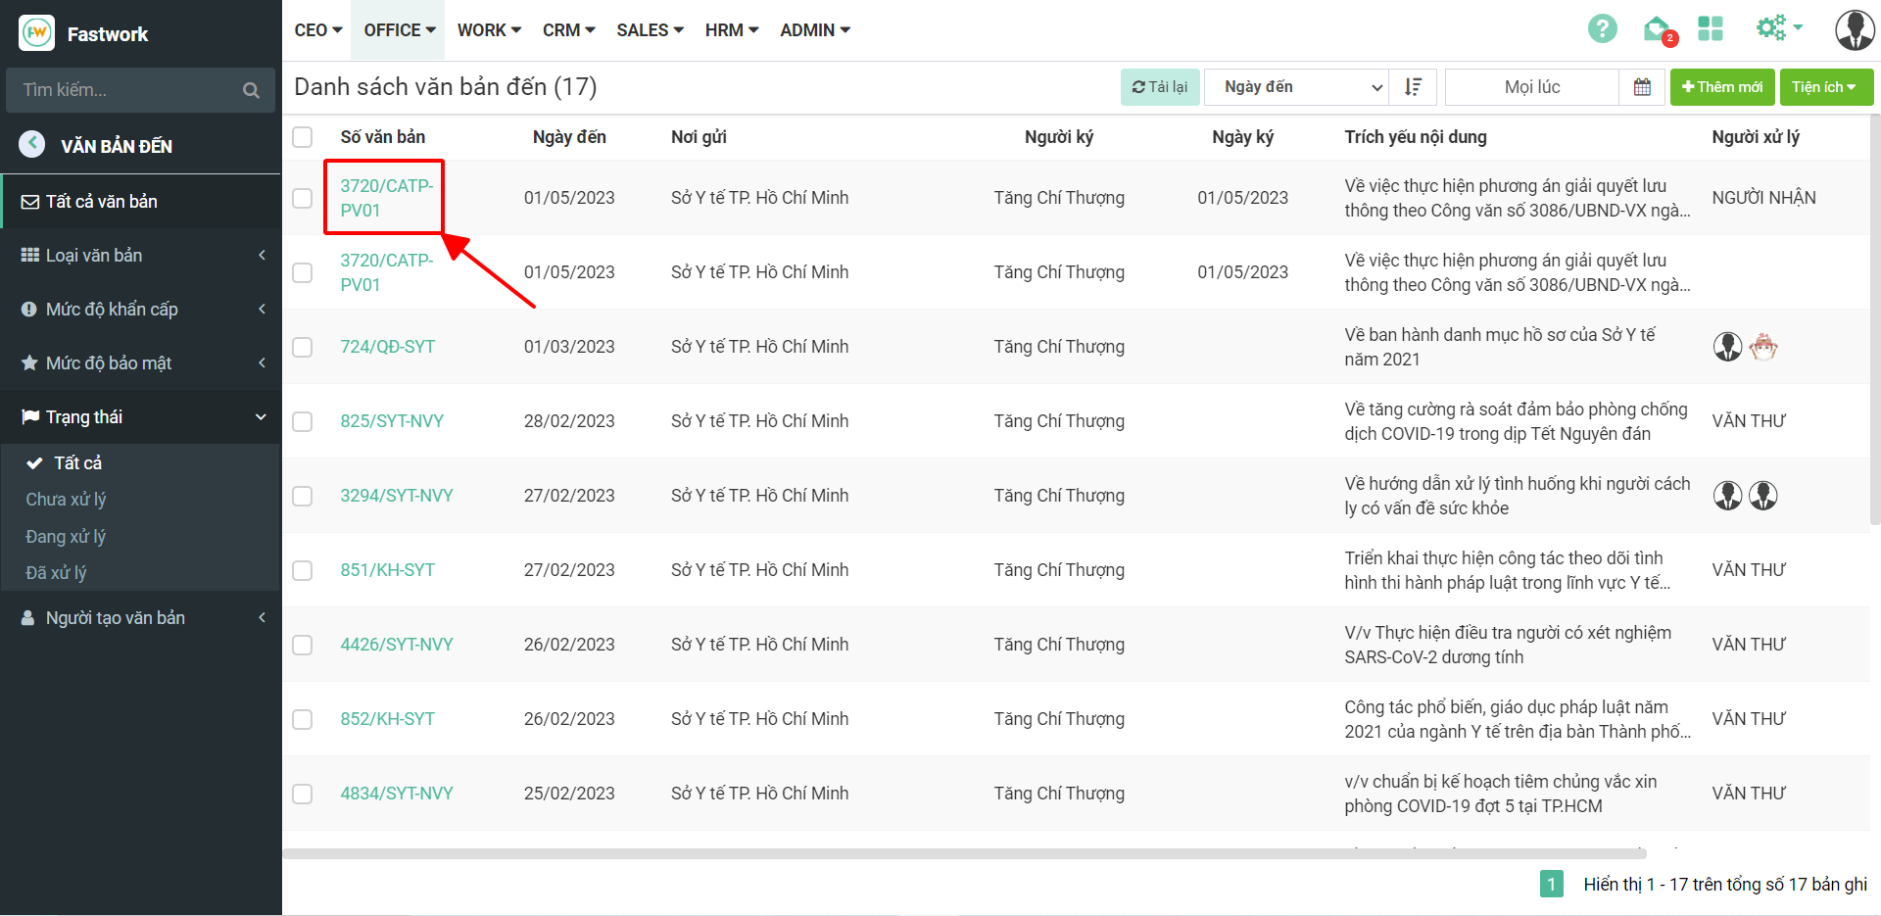Click the back arrow beside VĂN BẢN ĐẾN
Image resolution: width=1881 pixels, height=916 pixels.
coord(32,145)
